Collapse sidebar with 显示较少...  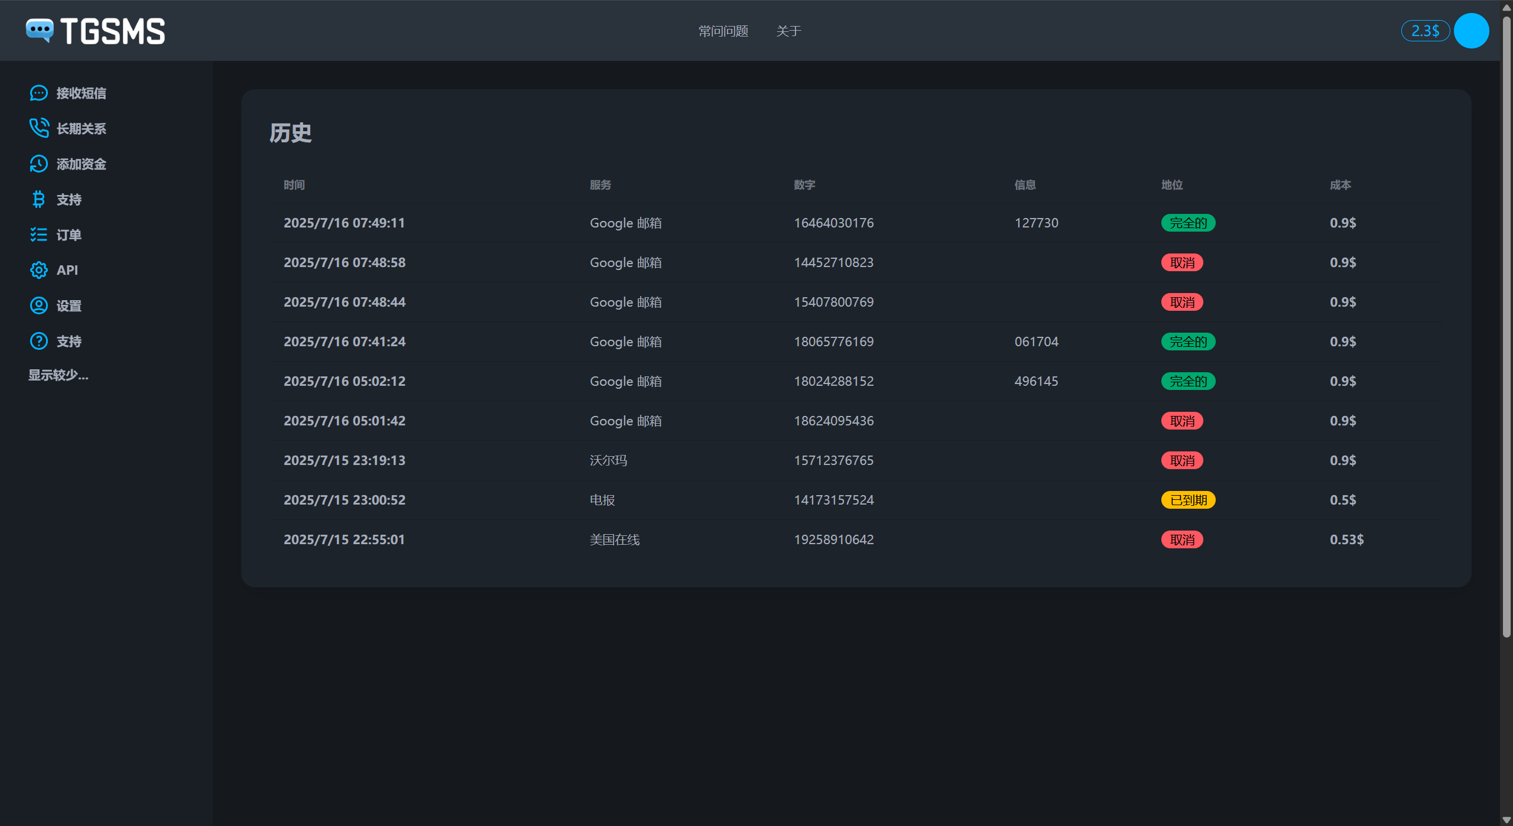tap(59, 375)
